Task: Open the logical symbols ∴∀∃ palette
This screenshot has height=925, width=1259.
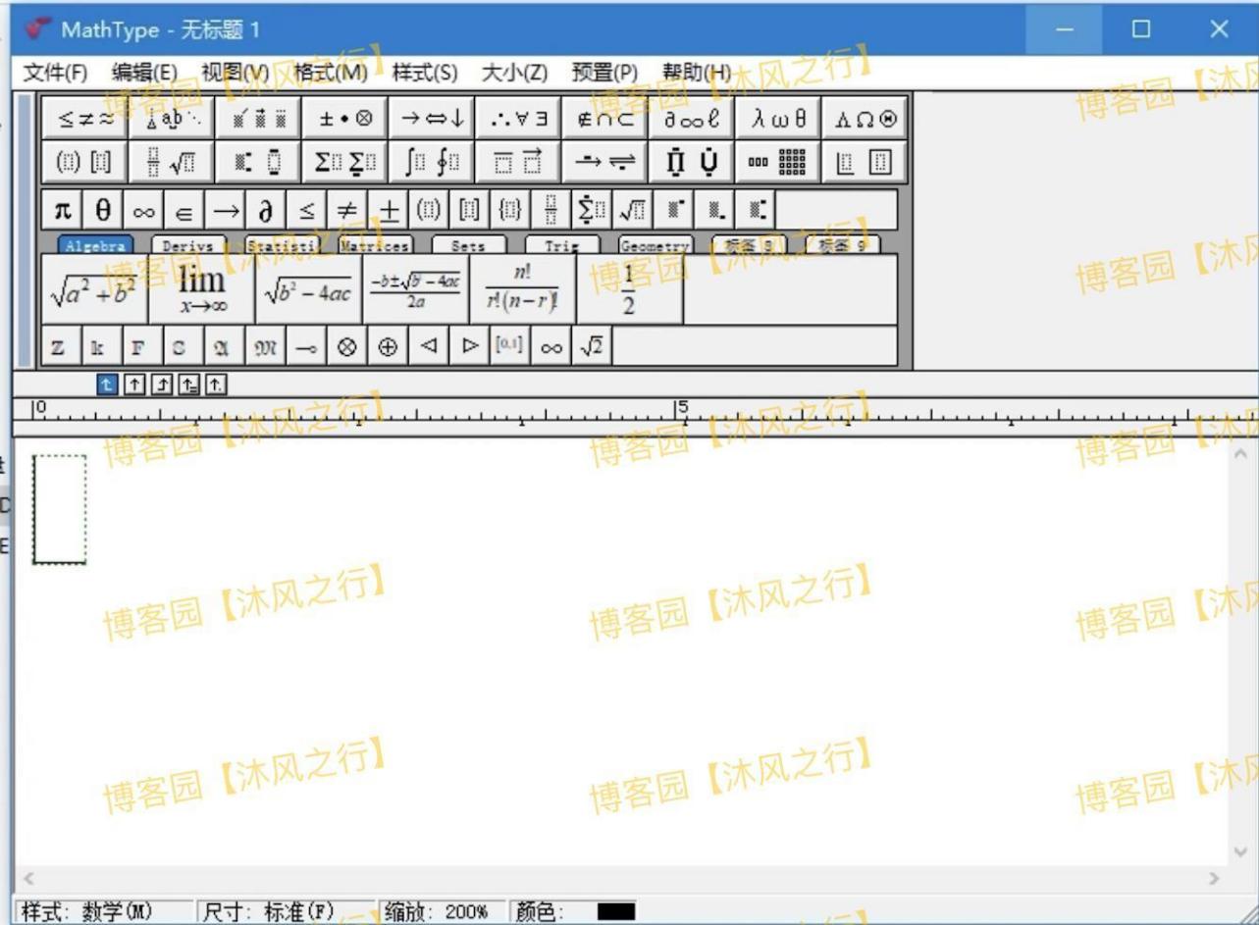Action: [x=518, y=119]
